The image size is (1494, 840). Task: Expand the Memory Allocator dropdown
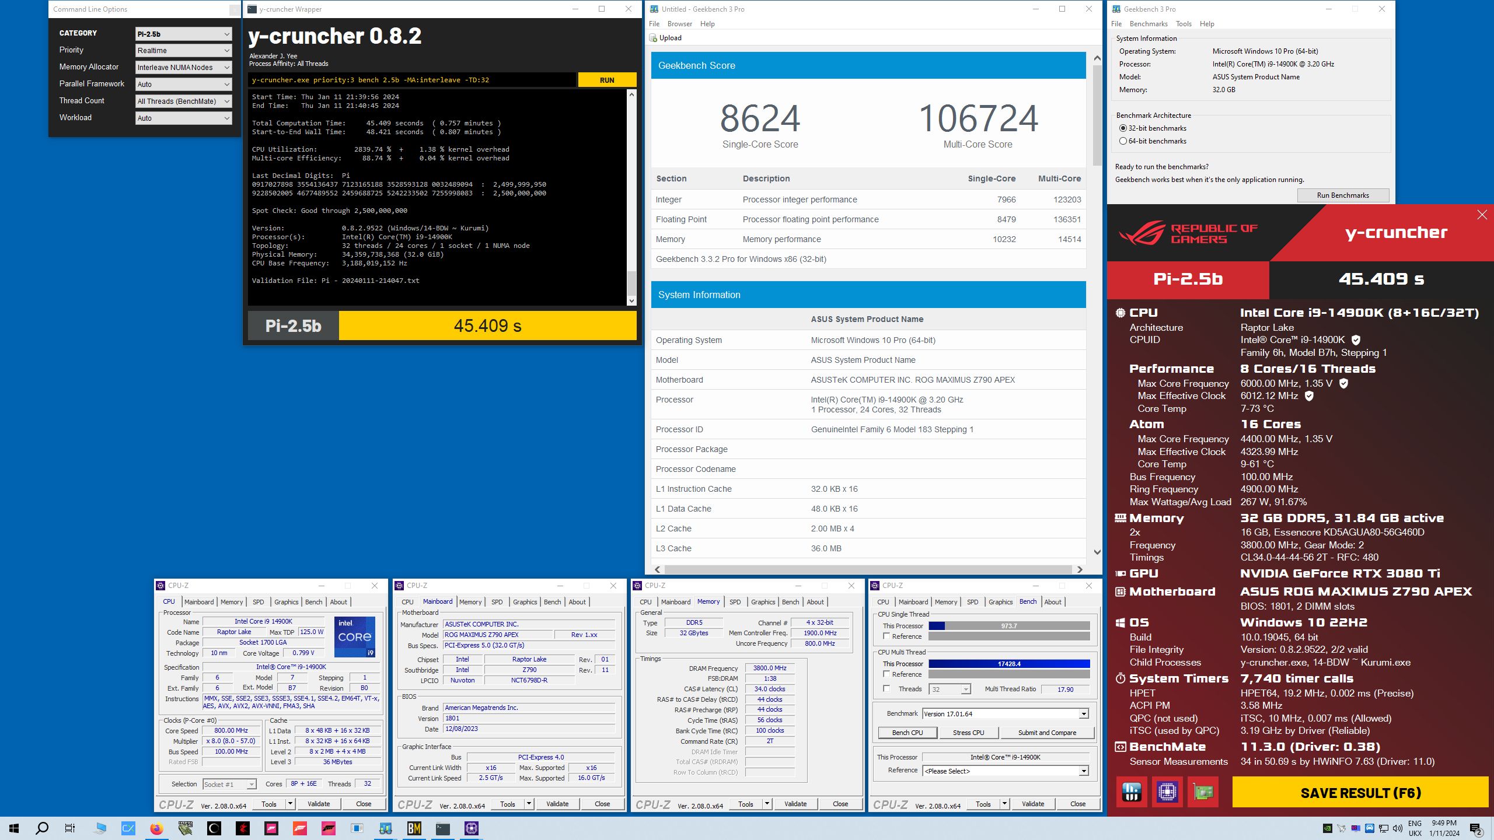pyautogui.click(x=183, y=68)
